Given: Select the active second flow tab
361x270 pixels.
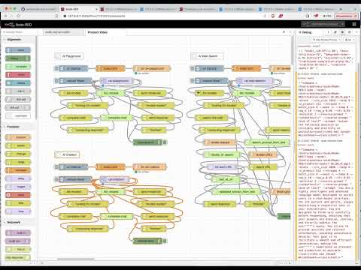Looking at the screenshot, I should [105, 32].
